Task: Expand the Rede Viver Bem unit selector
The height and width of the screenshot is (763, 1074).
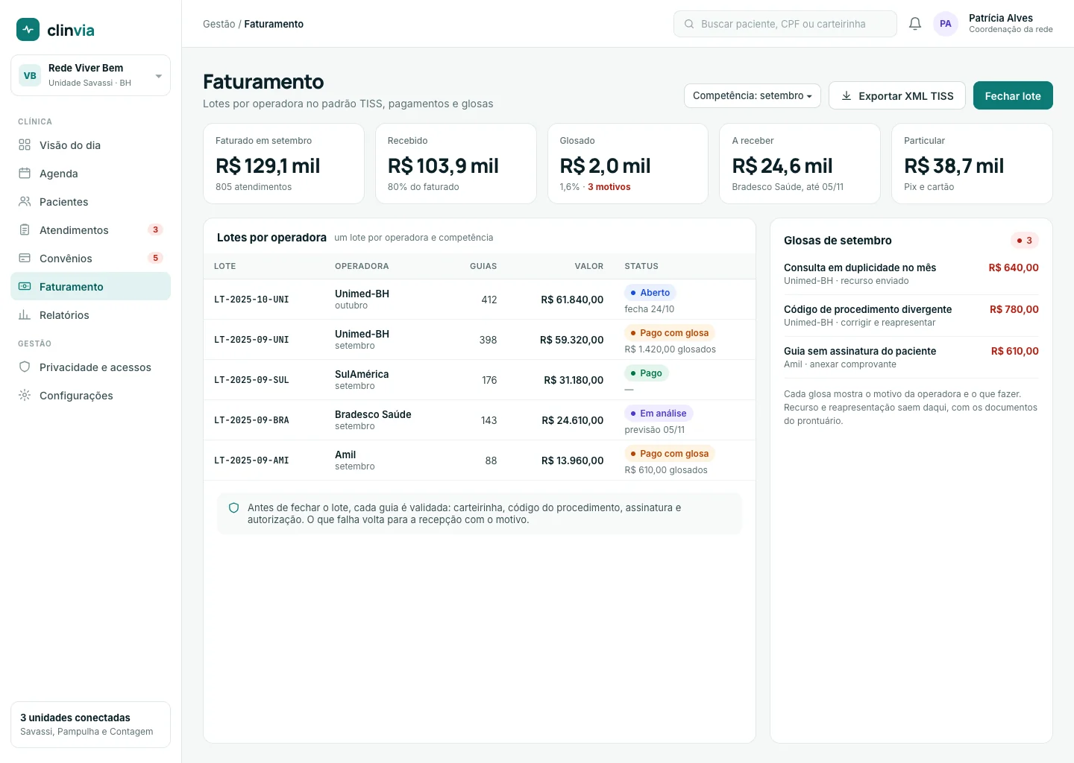Action: (x=90, y=75)
